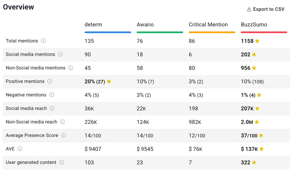Open info icon beside Average Presence Score
The image size is (294, 173).
(64, 135)
